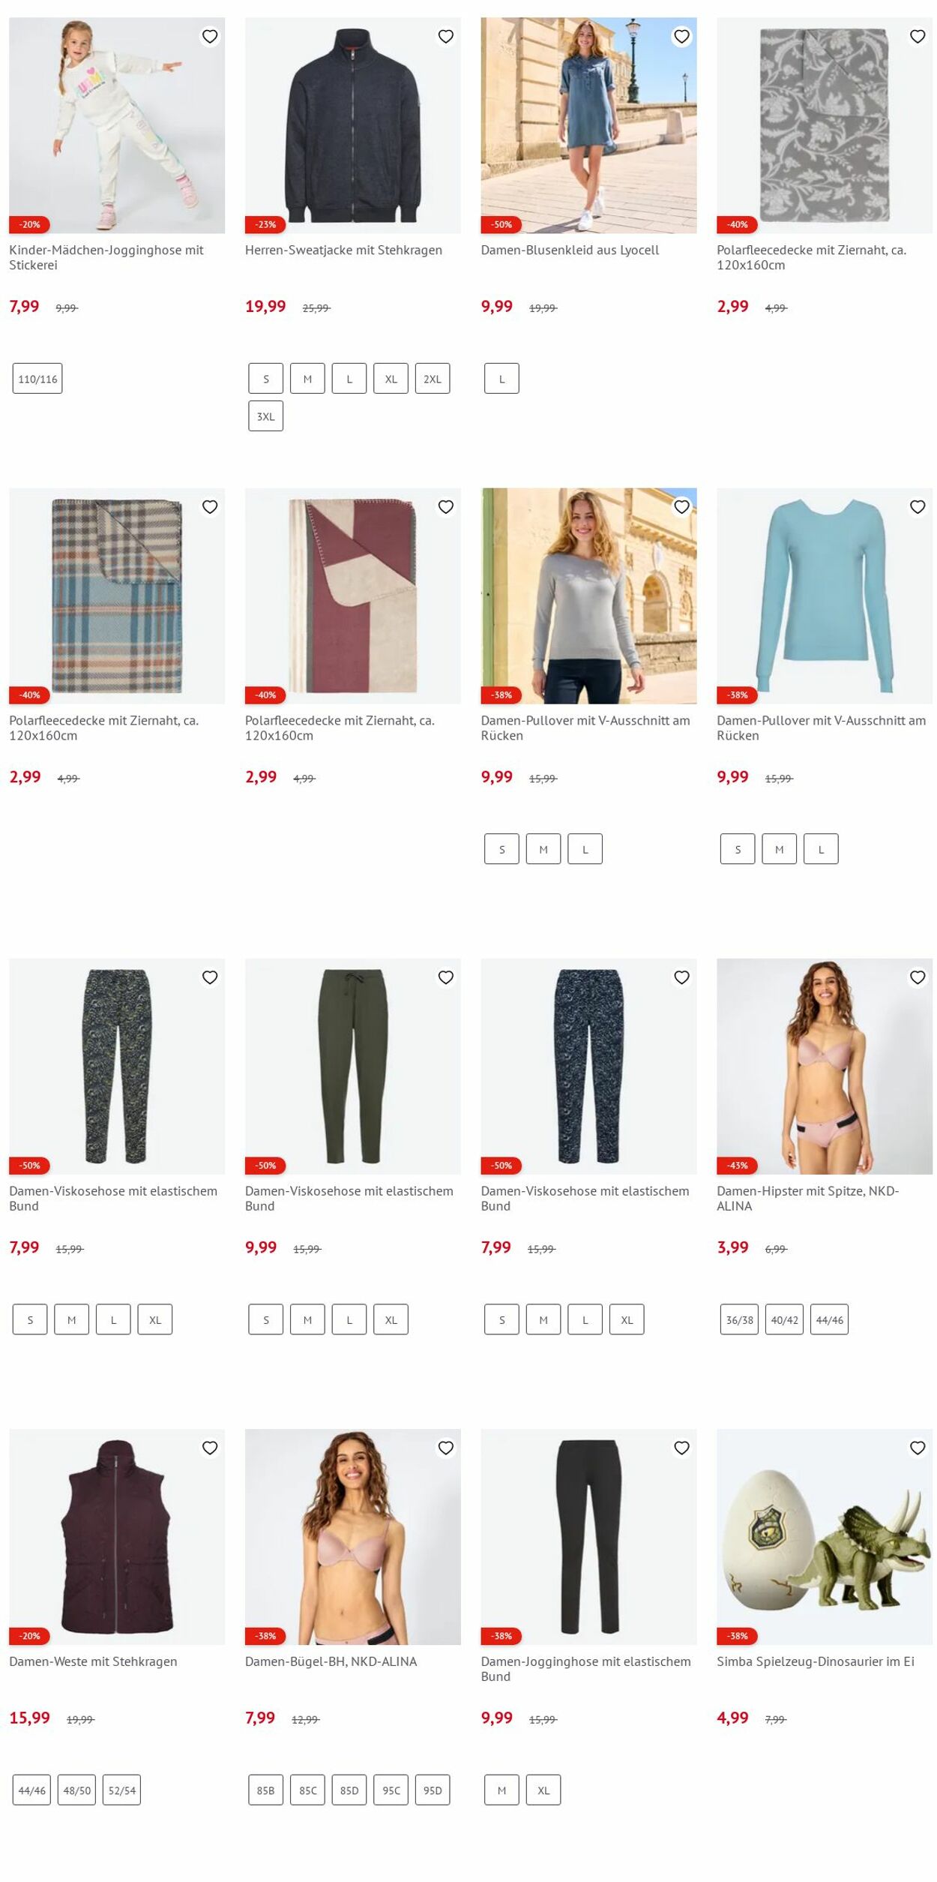Wishlist the Damen-Weste mit Stehkragen
The width and height of the screenshot is (937, 1882).
[x=210, y=1448]
